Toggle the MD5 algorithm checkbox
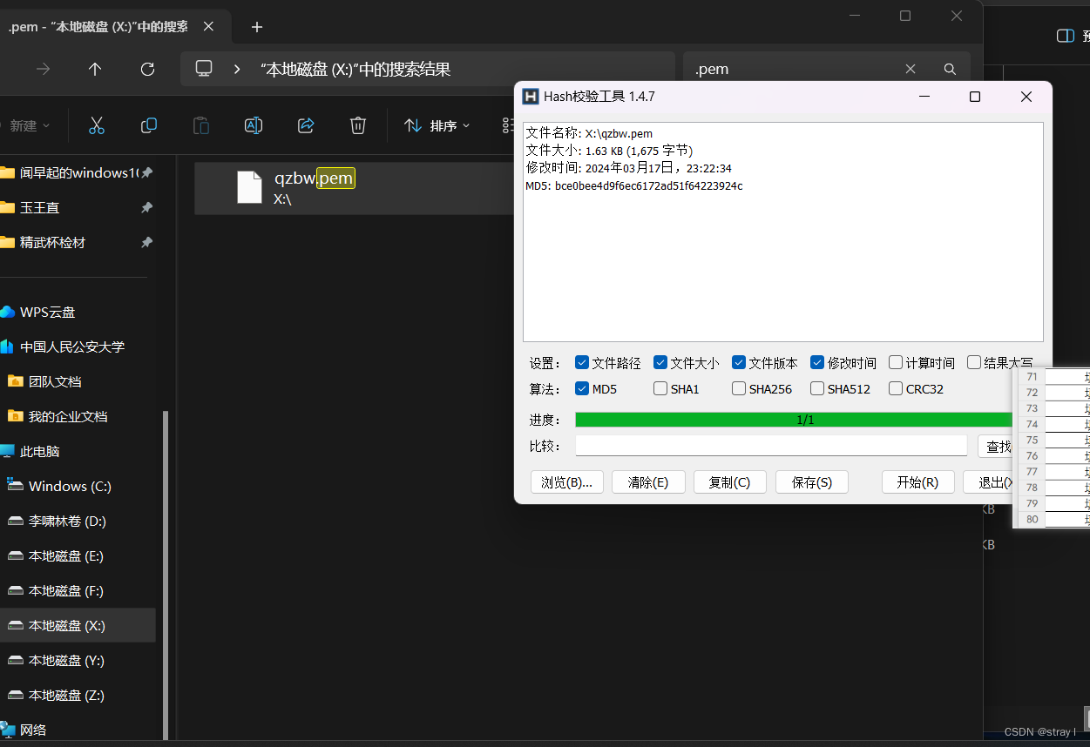This screenshot has width=1090, height=747. click(x=582, y=389)
